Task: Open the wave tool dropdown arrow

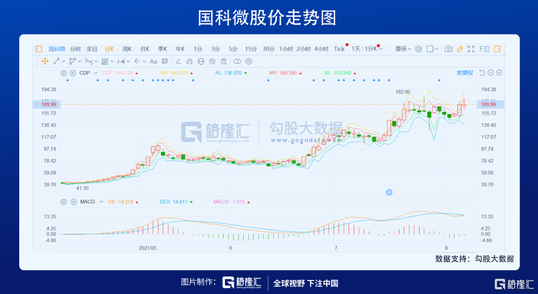Action: tap(96, 61)
